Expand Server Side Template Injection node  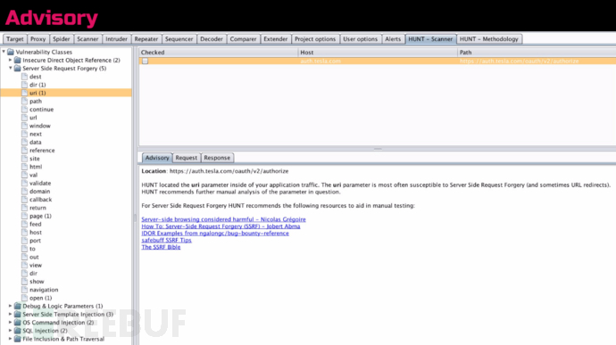coord(10,314)
